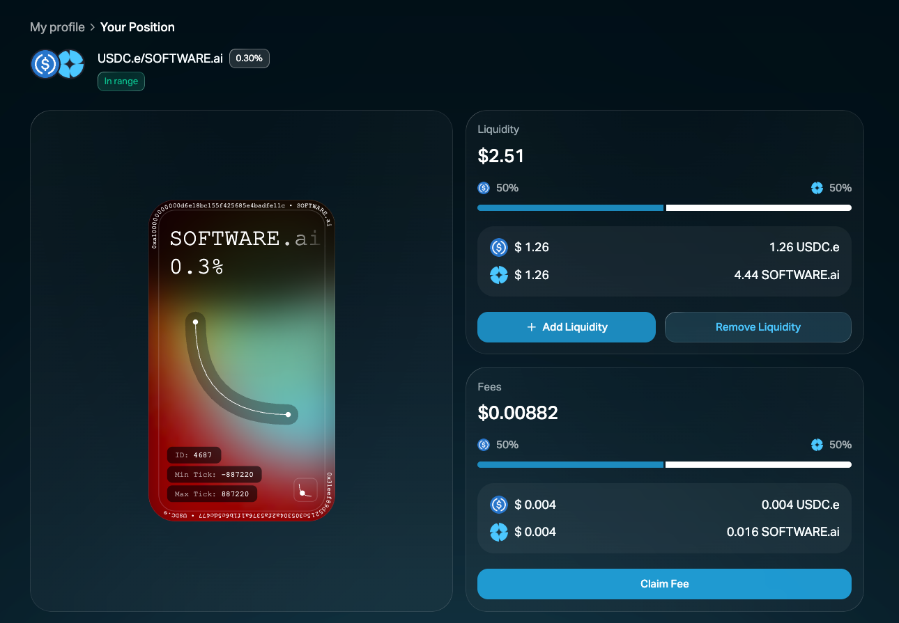Open the position NFT card image
The width and height of the screenshot is (899, 623).
(242, 360)
